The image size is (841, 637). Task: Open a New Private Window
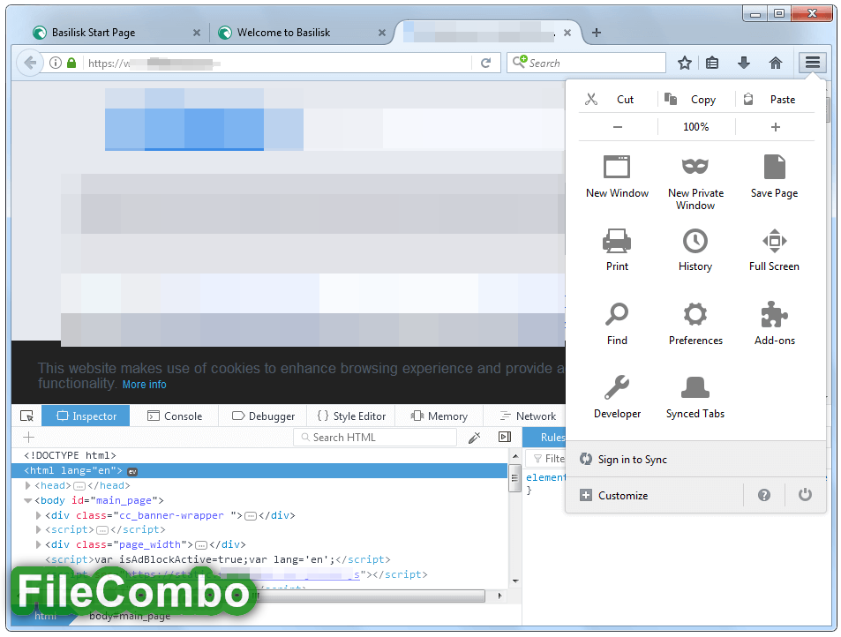pyautogui.click(x=695, y=183)
